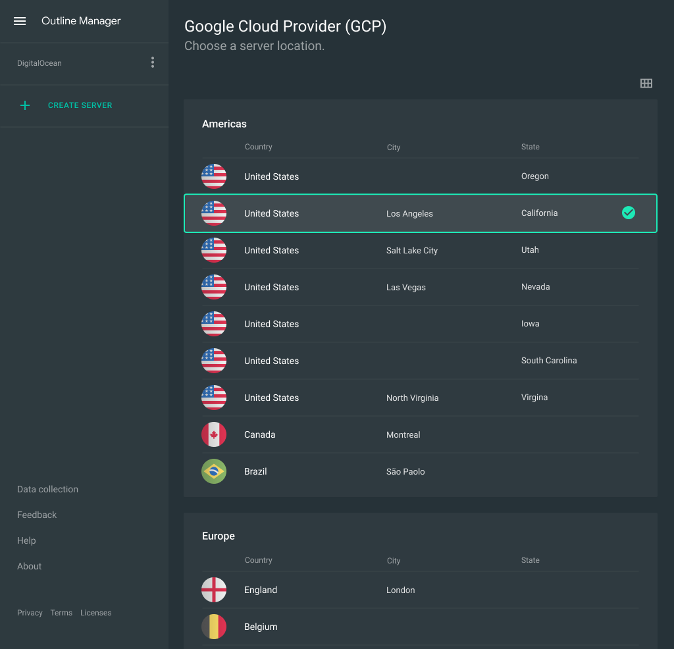Click the England flag icon

[x=214, y=590]
